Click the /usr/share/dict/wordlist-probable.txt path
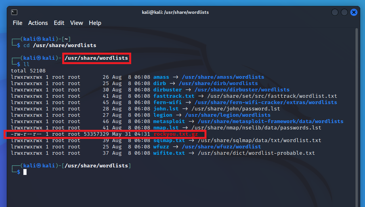 tap(256, 153)
